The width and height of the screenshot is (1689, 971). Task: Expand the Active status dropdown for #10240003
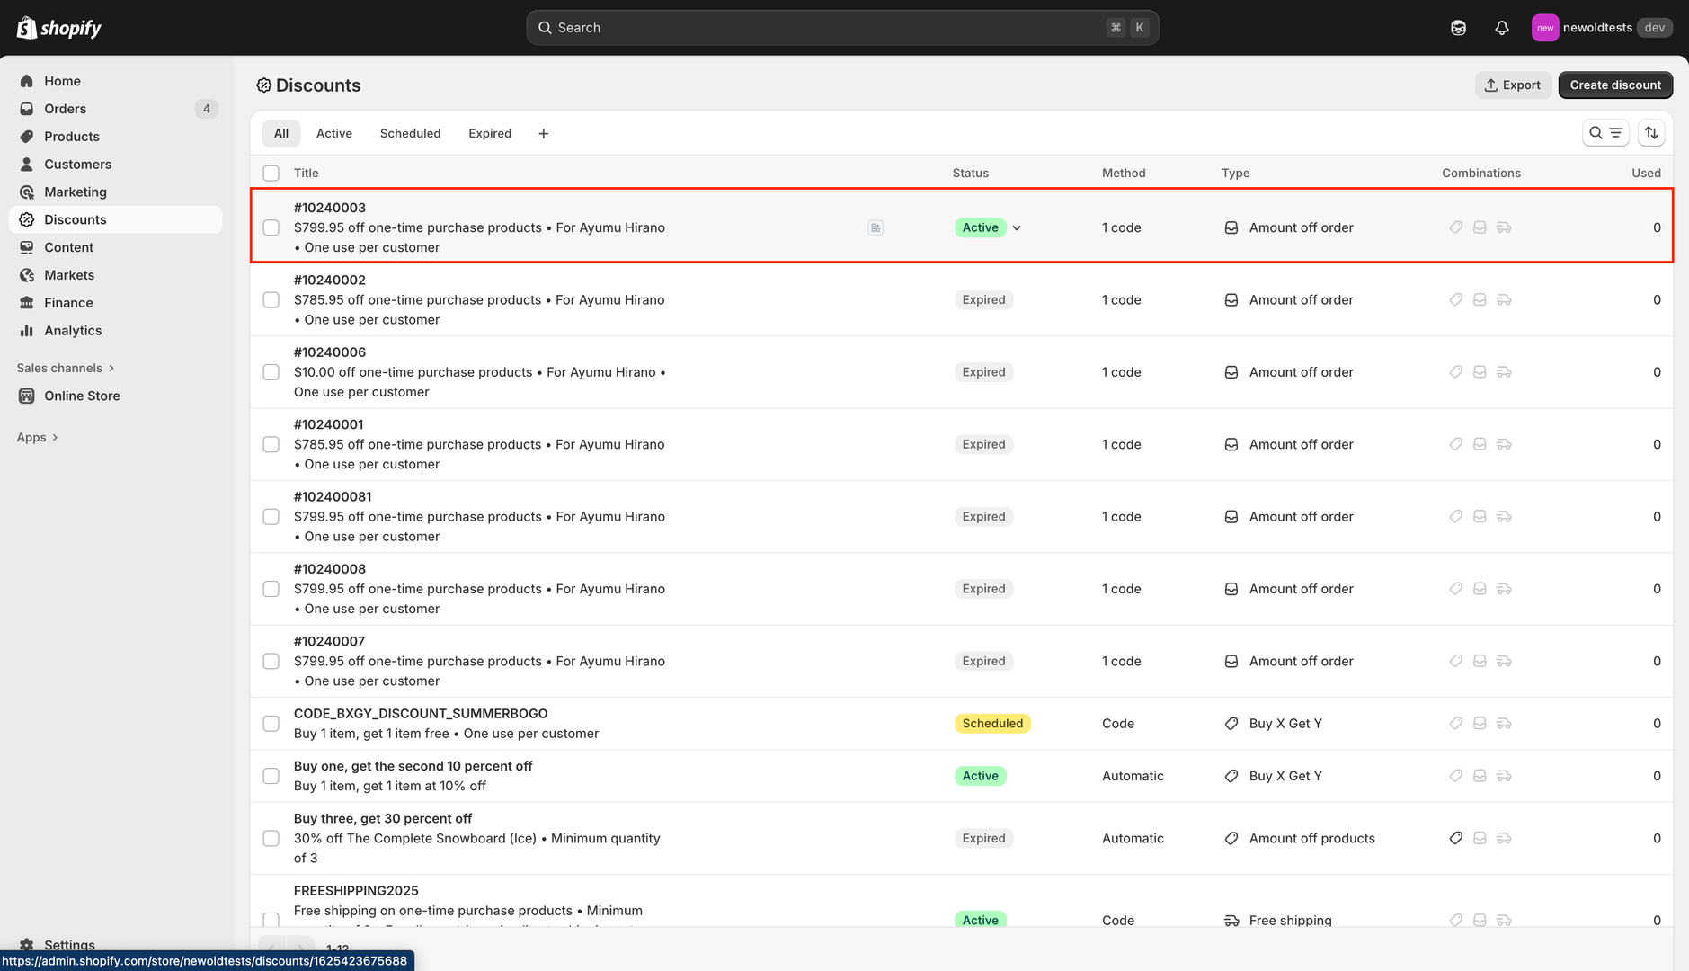click(x=1017, y=228)
